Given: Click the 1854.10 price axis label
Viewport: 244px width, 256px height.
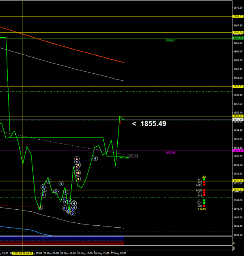Looking at the screenshot, I should click(238, 130).
